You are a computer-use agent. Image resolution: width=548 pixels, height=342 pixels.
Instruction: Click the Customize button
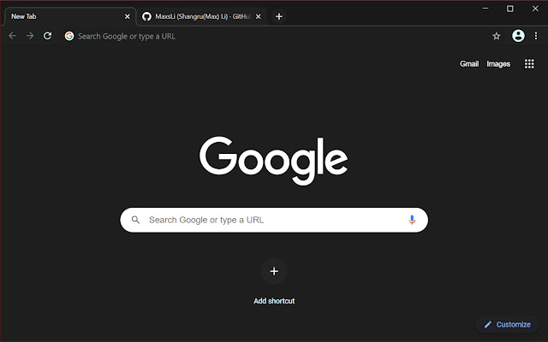507,325
